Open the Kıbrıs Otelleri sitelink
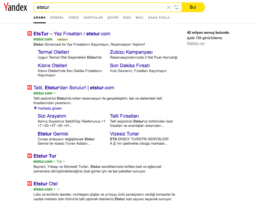256x204 pixels. pos(52,66)
